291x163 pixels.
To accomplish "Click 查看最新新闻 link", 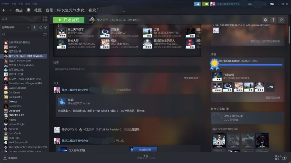I will point(191,78).
